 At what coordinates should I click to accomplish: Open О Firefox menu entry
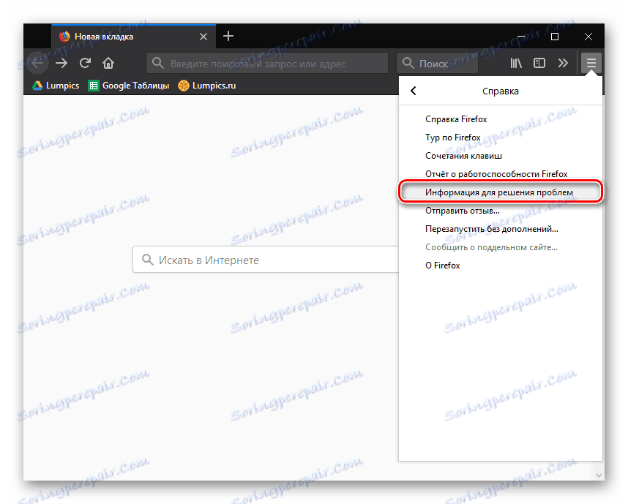click(501, 266)
